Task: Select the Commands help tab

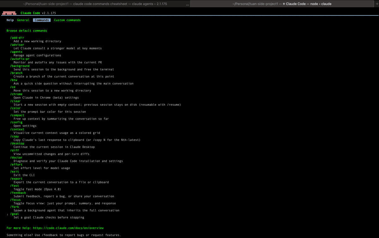Action: point(42,20)
